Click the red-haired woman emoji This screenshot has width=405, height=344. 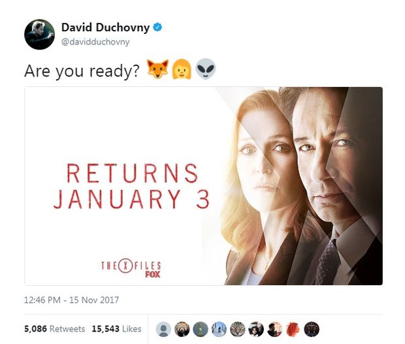[182, 69]
